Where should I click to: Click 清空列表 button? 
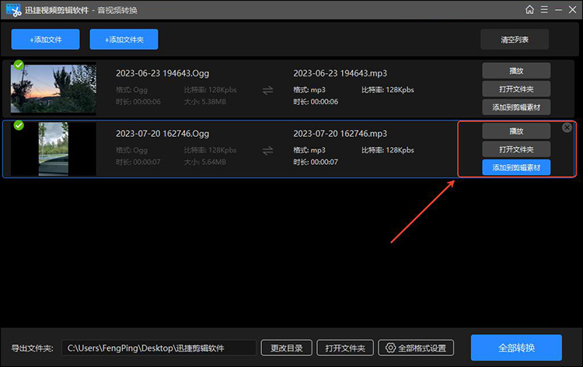(515, 40)
